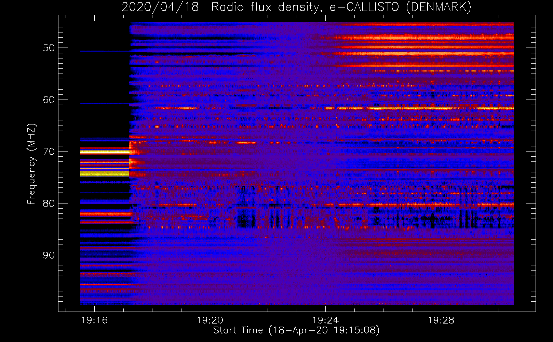This screenshot has height=342, width=553.
Task: Click the 80 frequency tick label
Action: pos(49,203)
